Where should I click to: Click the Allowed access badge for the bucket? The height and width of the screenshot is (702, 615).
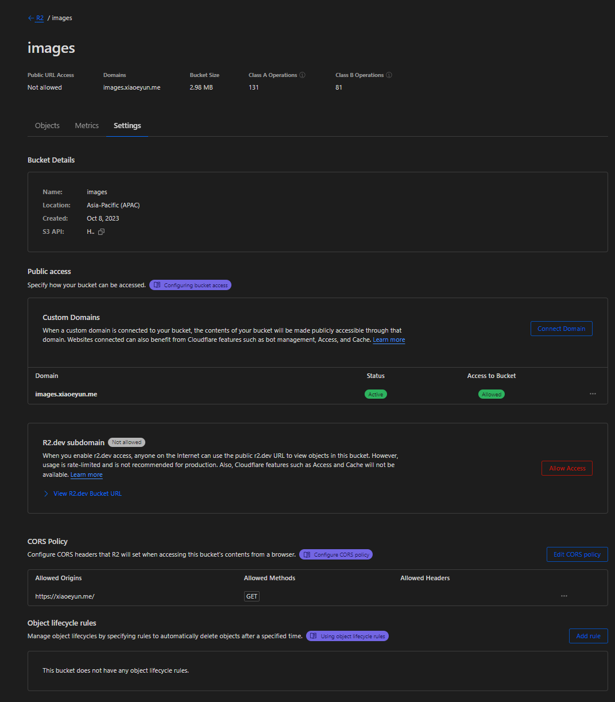[x=492, y=394]
